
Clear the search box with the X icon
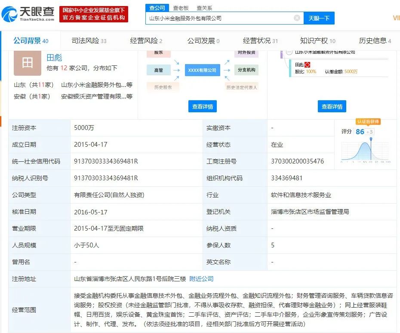click(297, 18)
